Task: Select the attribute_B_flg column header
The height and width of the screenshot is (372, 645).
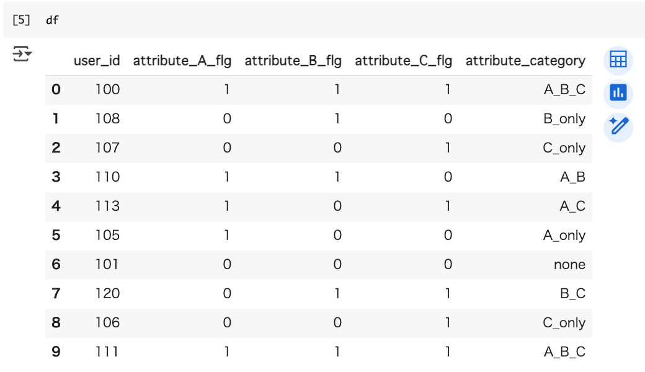Action: [x=293, y=61]
